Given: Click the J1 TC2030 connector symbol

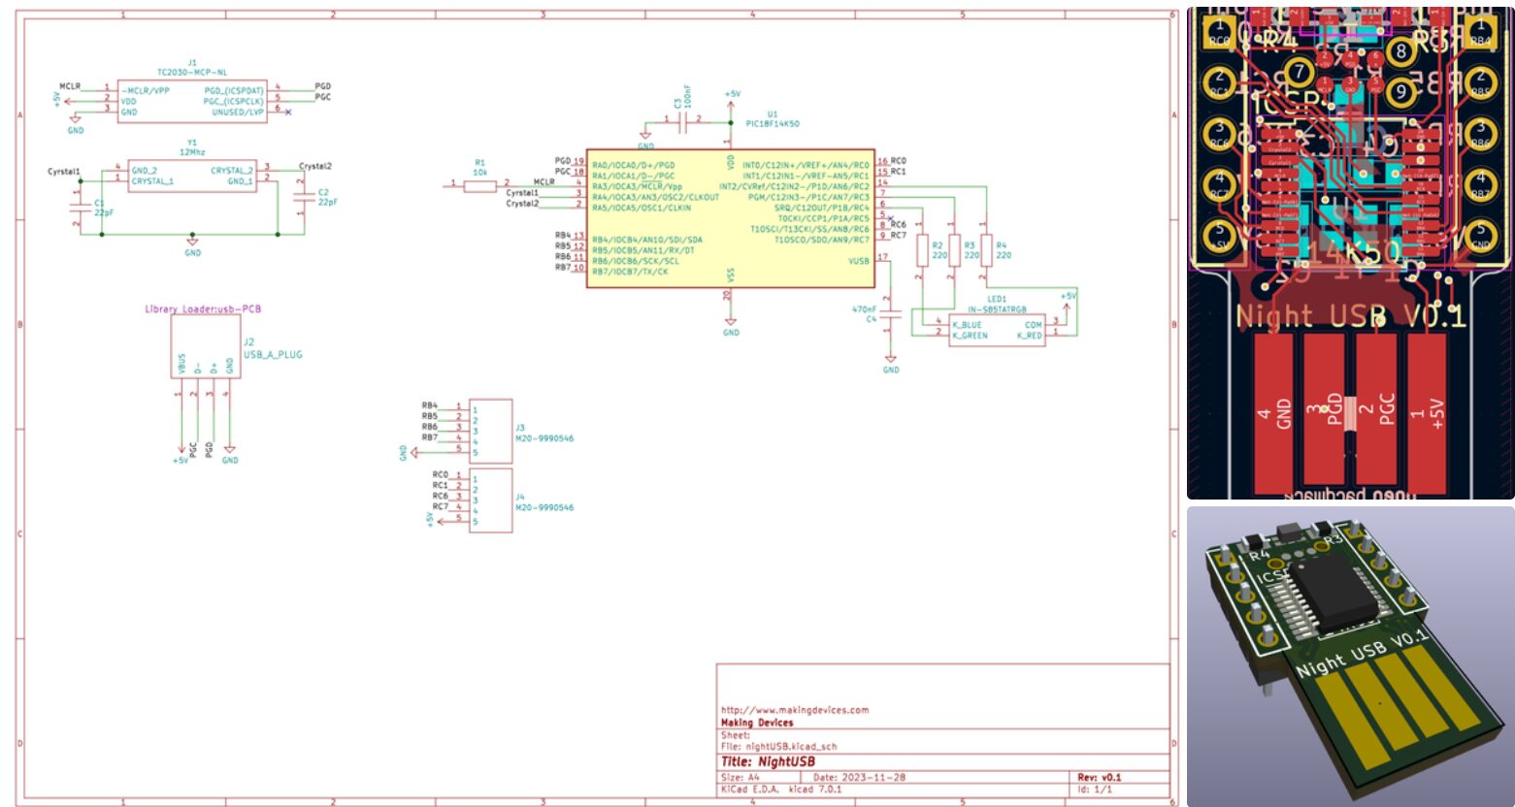Looking at the screenshot, I should [190, 100].
